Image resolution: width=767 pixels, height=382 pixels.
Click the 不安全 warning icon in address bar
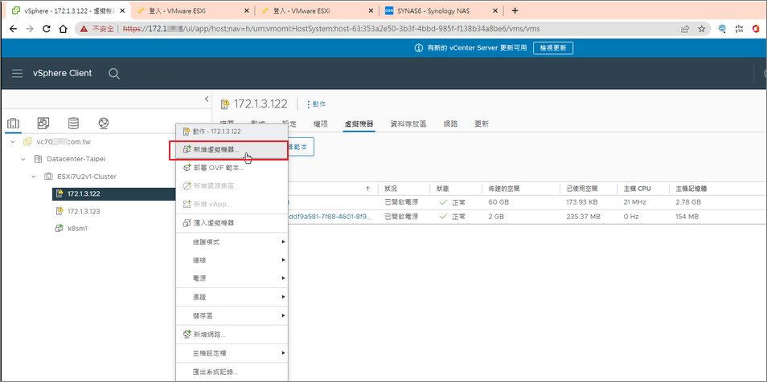(x=84, y=29)
